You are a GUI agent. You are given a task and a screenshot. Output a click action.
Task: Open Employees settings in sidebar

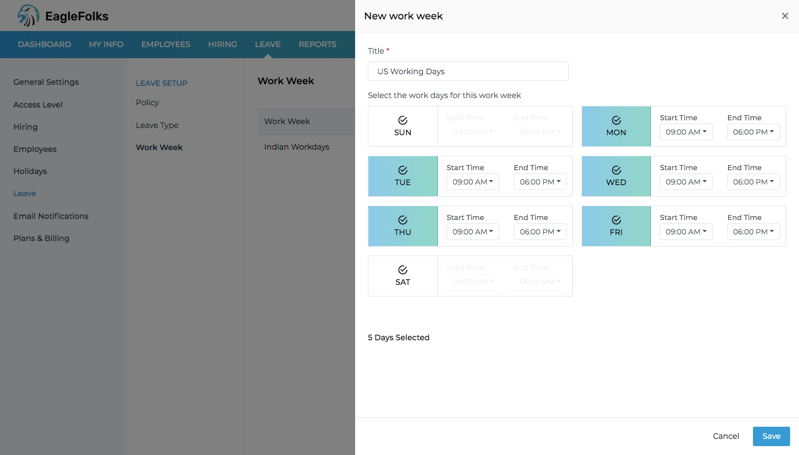pos(35,149)
